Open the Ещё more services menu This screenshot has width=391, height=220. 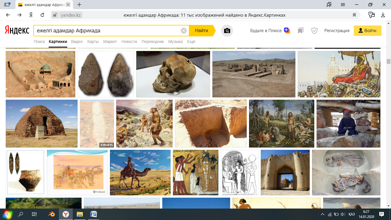pos(191,42)
